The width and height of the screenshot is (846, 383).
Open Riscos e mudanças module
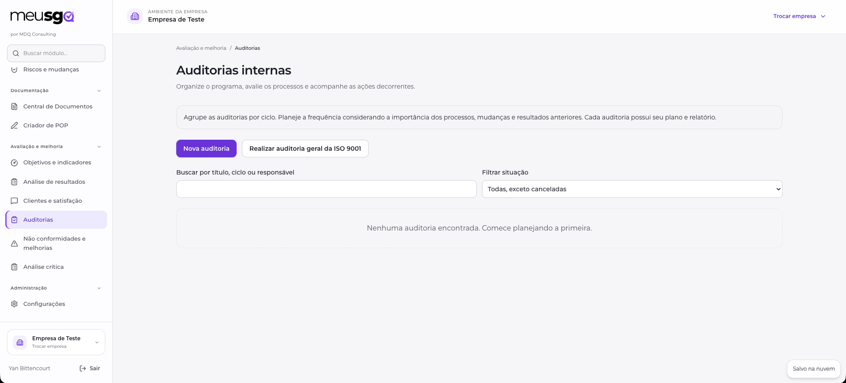point(56,70)
